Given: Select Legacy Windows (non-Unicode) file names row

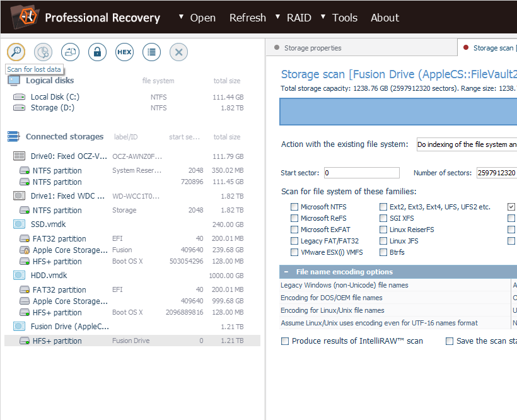Looking at the screenshot, I should click(x=398, y=285).
